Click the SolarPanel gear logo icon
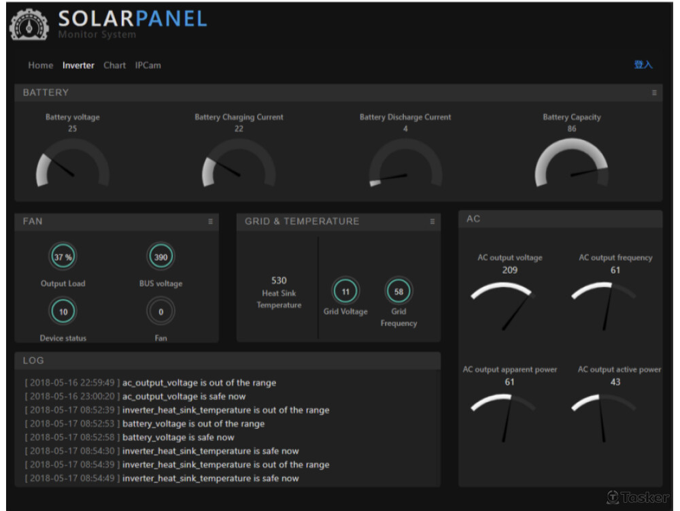This screenshot has height=511, width=680. (28, 25)
